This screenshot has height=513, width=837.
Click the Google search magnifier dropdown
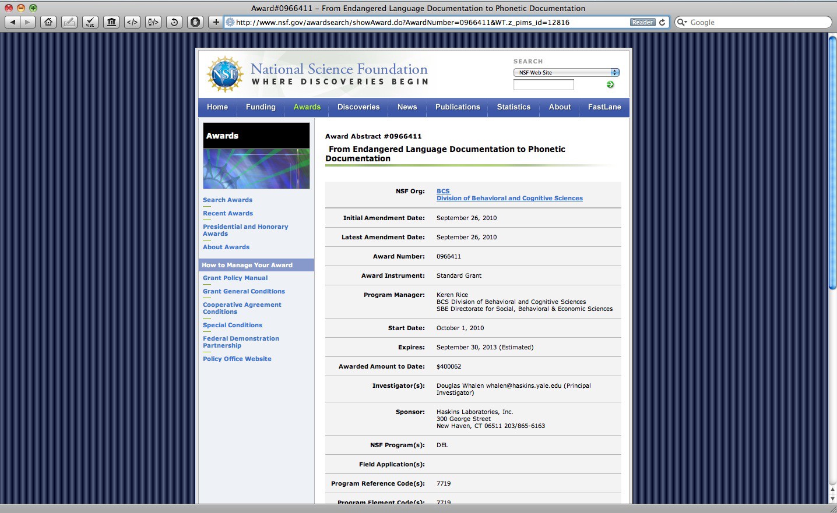[x=682, y=22]
